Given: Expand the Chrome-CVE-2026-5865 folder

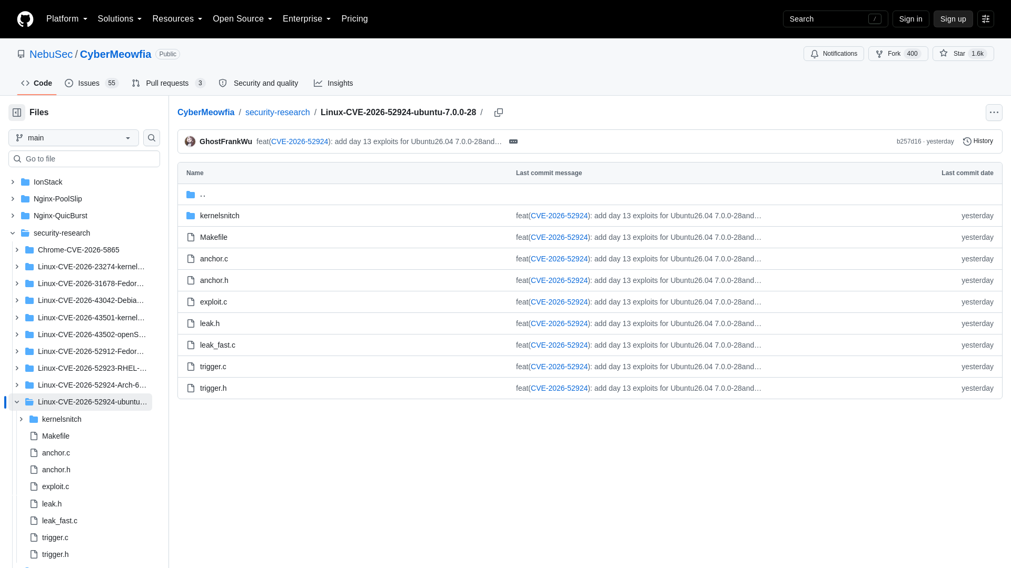Looking at the screenshot, I should (17, 250).
